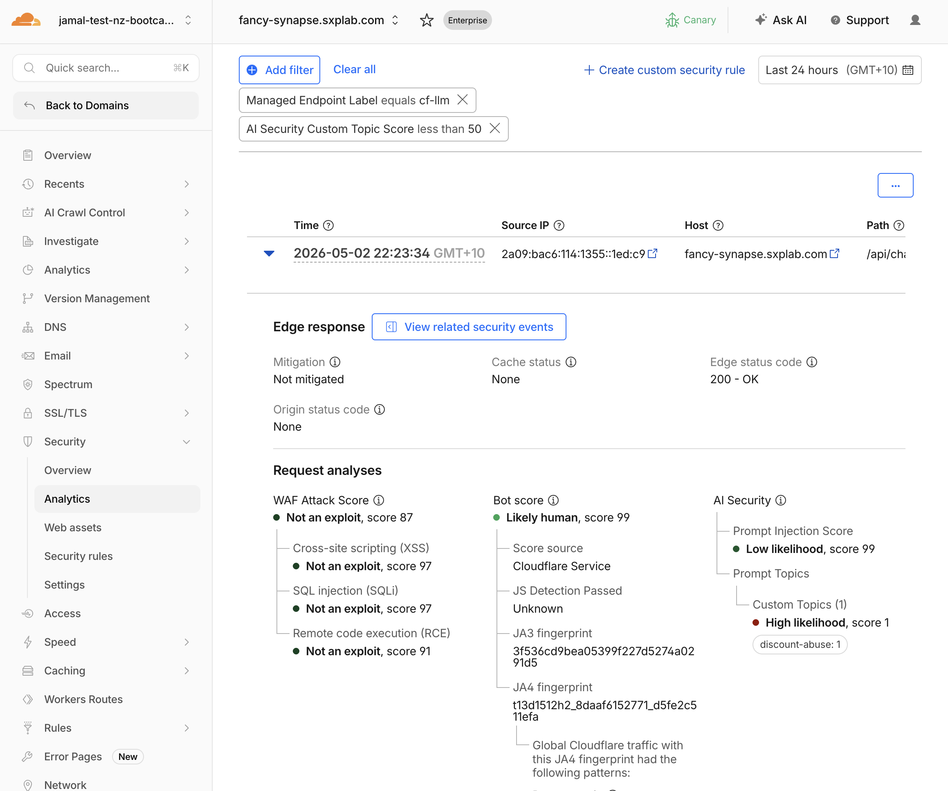Expand the Recents menu
948x791 pixels.
pos(106,184)
